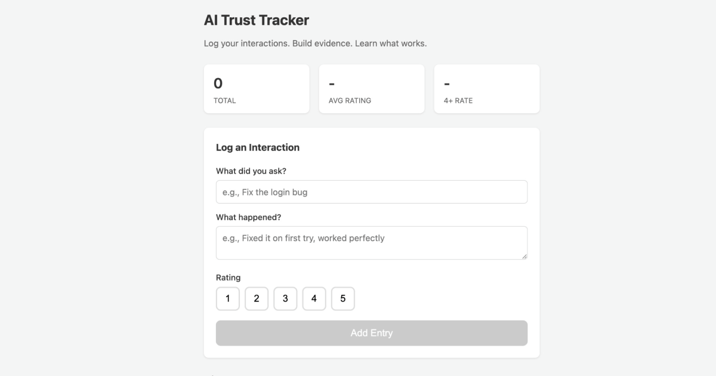Click the tagline about building evidence

316,43
